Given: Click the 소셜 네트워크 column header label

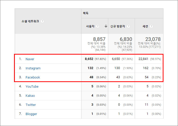Looking at the screenshot, I should (x=30, y=21).
